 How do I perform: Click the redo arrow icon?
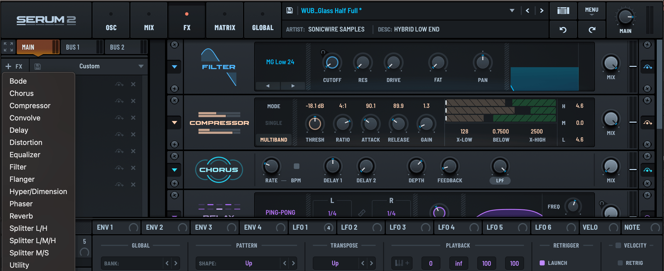pos(592,30)
